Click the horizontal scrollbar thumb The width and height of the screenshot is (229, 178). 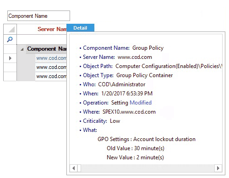[x=79, y=168]
